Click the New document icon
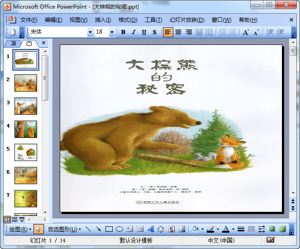Viewport: 300px width, 249px height. coord(13,32)
